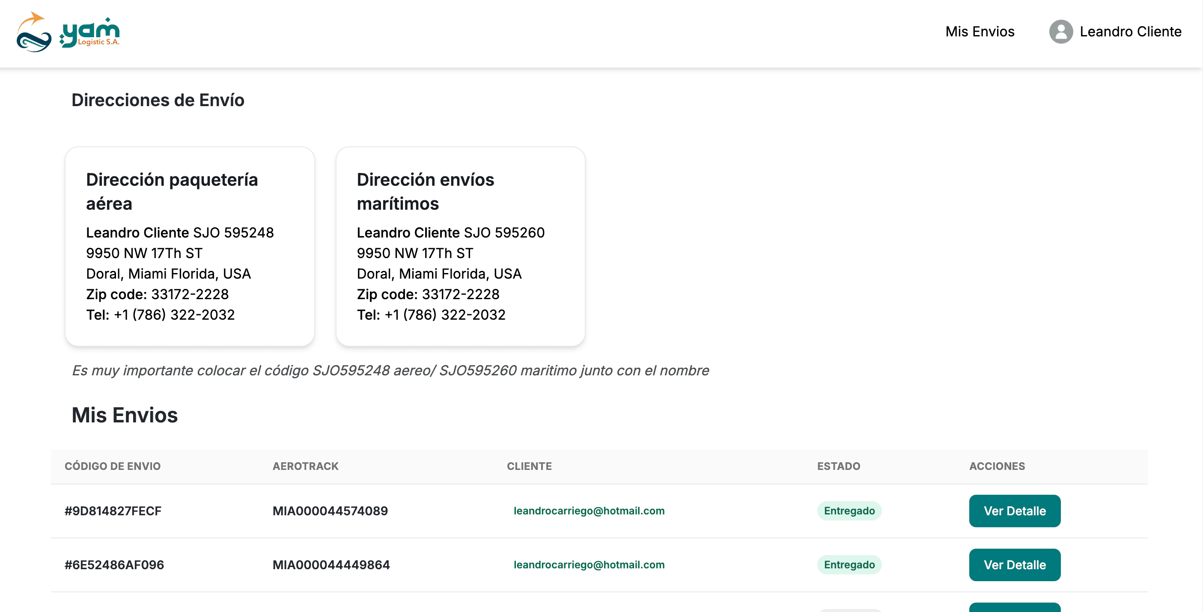Select shipment code #9D814827FECF
Image resolution: width=1203 pixels, height=612 pixels.
(x=113, y=511)
